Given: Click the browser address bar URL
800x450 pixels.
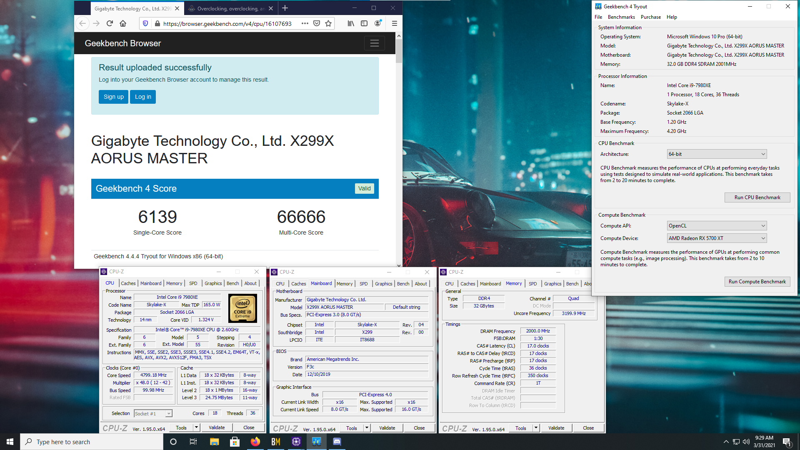Looking at the screenshot, I should coord(227,24).
